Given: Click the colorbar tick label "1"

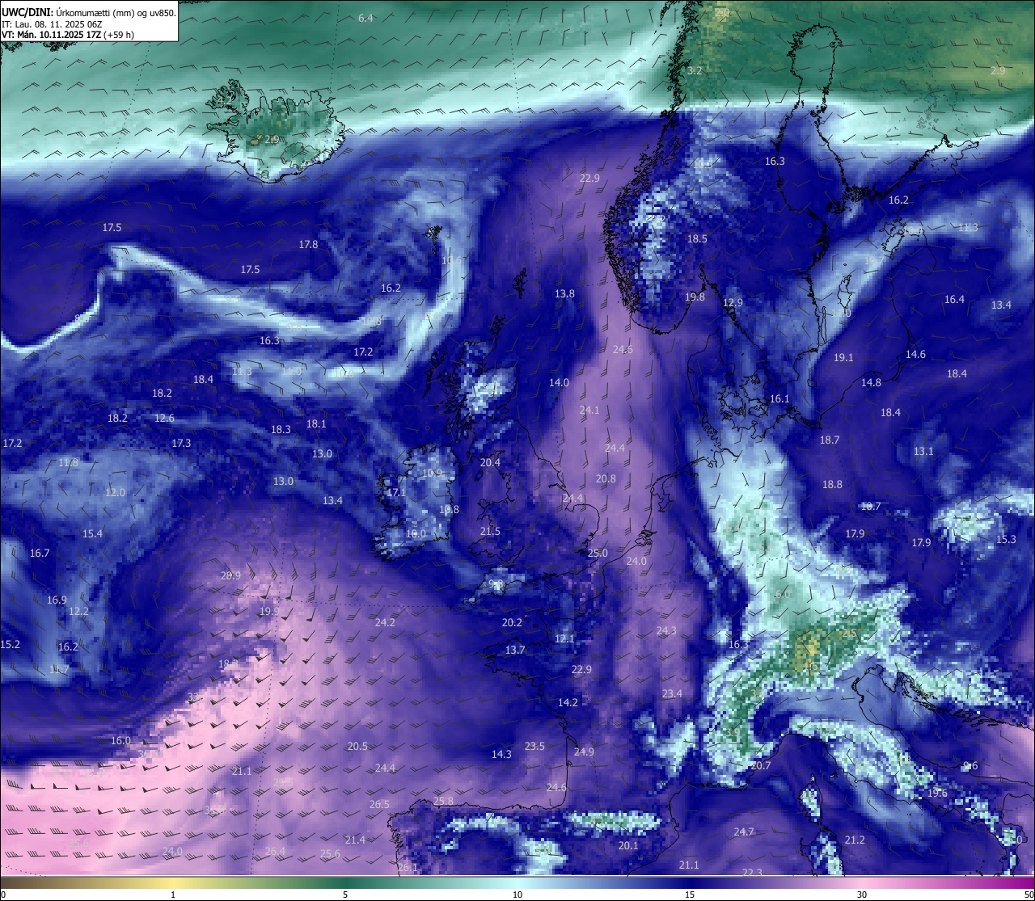Looking at the screenshot, I should click(173, 895).
